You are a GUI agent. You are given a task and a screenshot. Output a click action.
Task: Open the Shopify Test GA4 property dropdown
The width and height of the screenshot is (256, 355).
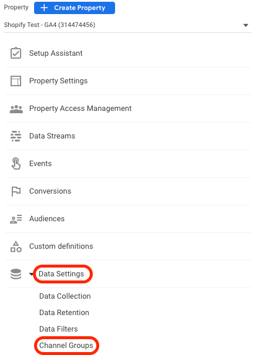click(x=127, y=25)
